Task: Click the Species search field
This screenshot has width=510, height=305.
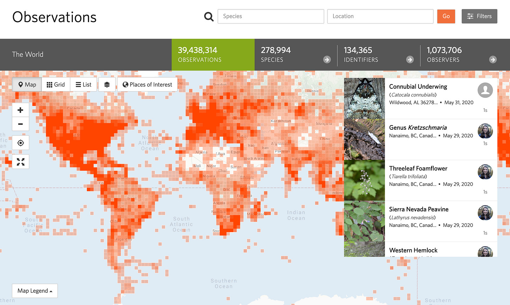Action: pyautogui.click(x=270, y=16)
